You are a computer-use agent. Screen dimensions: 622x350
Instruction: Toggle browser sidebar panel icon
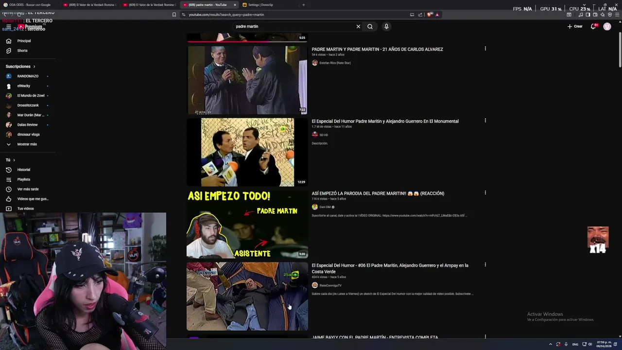[587, 15]
